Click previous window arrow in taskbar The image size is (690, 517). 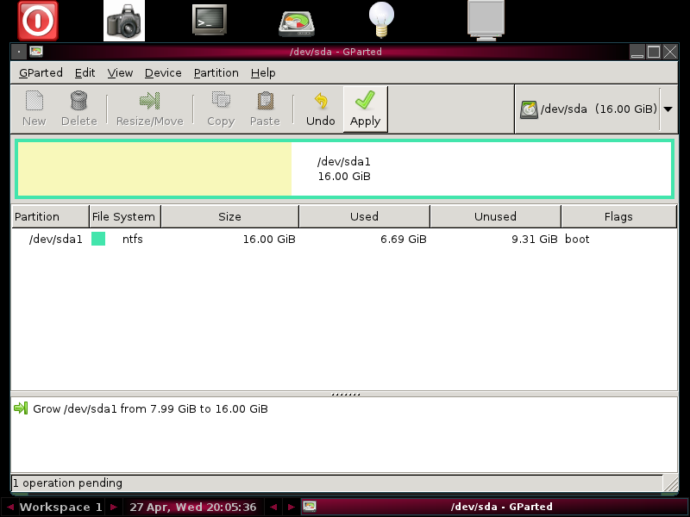pyautogui.click(x=273, y=507)
